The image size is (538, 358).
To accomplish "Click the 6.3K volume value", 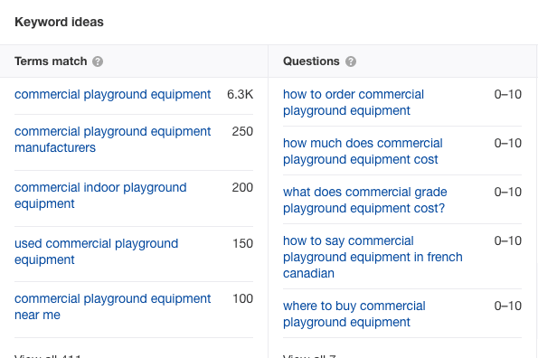I will click(x=241, y=94).
